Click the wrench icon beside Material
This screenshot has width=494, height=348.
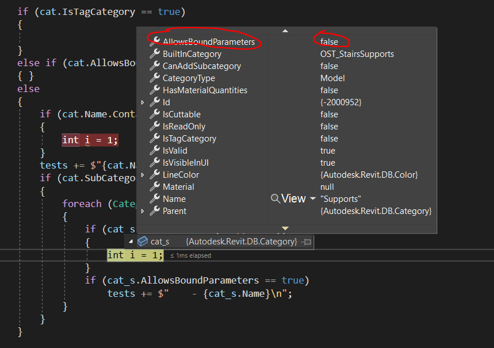pos(154,186)
